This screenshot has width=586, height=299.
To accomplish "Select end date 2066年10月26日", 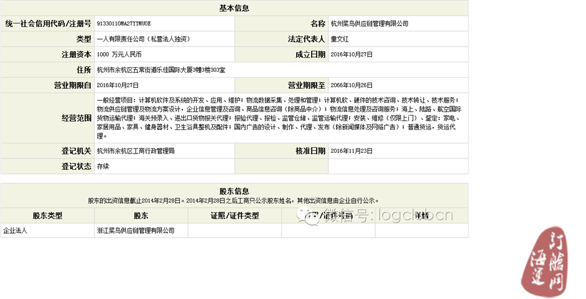I will coord(351,85).
